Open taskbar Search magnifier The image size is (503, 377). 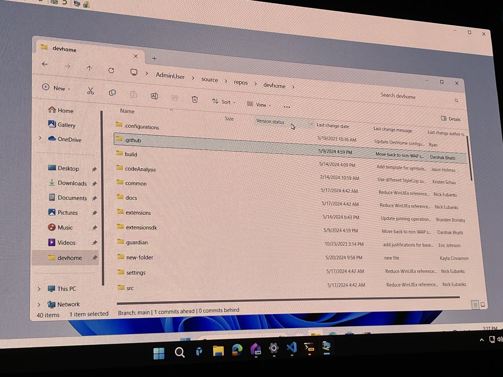pos(179,353)
